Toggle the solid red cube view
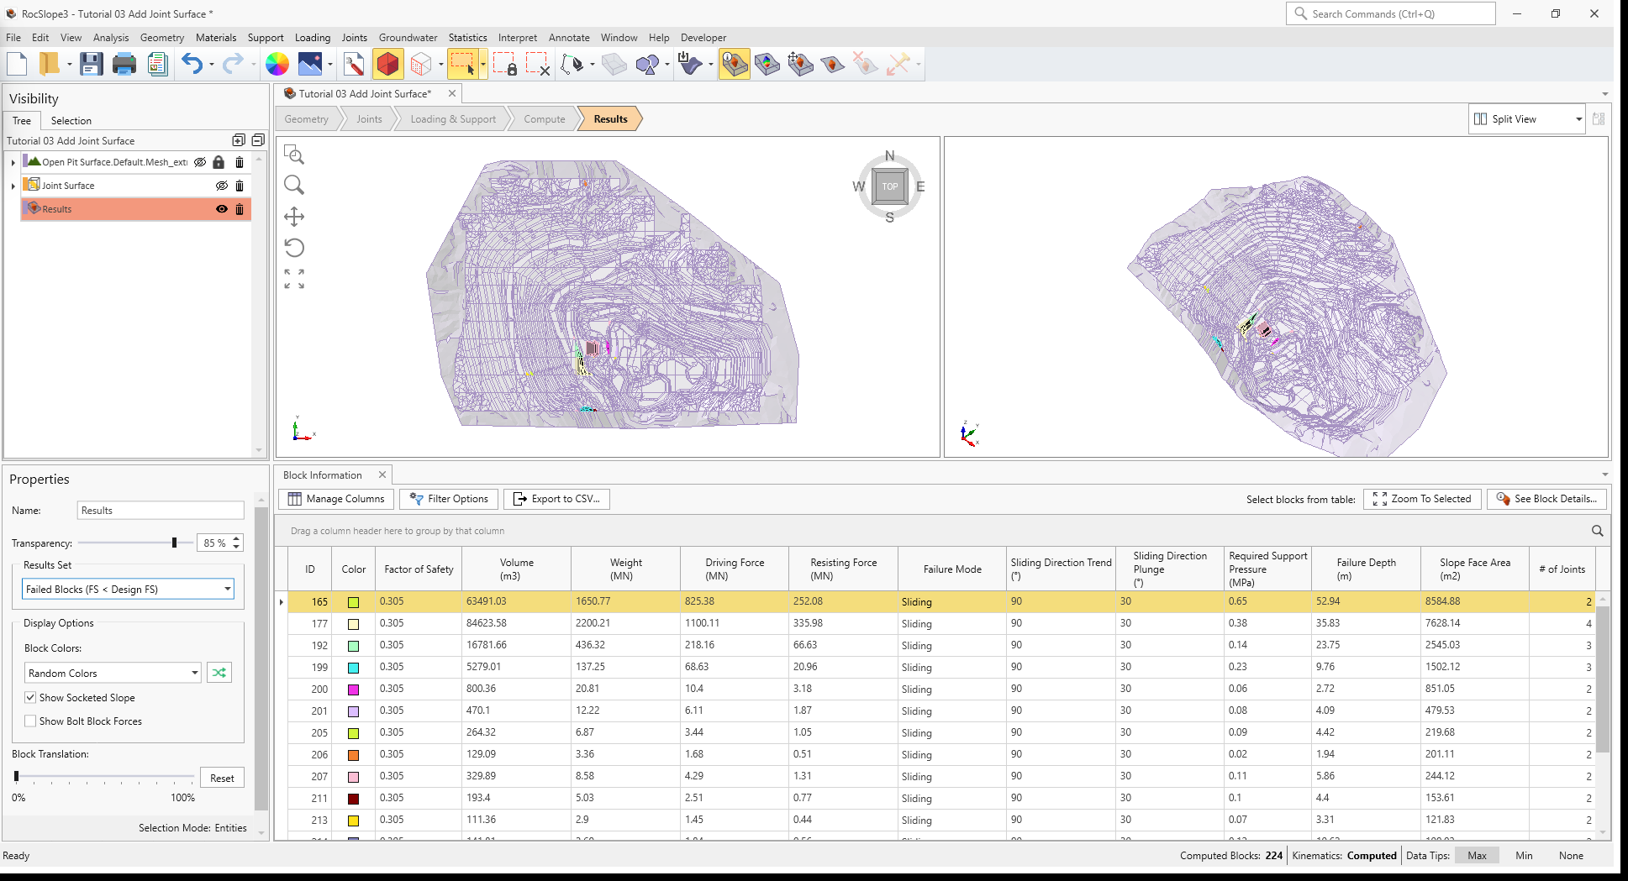 click(x=387, y=64)
